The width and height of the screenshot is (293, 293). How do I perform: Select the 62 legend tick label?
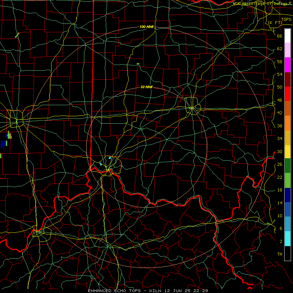click(x=280, y=49)
